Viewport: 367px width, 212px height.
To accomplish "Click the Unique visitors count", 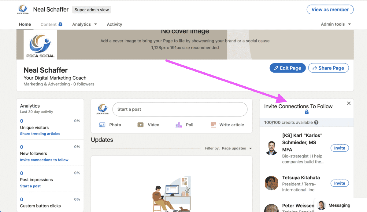I will tap(21, 121).
